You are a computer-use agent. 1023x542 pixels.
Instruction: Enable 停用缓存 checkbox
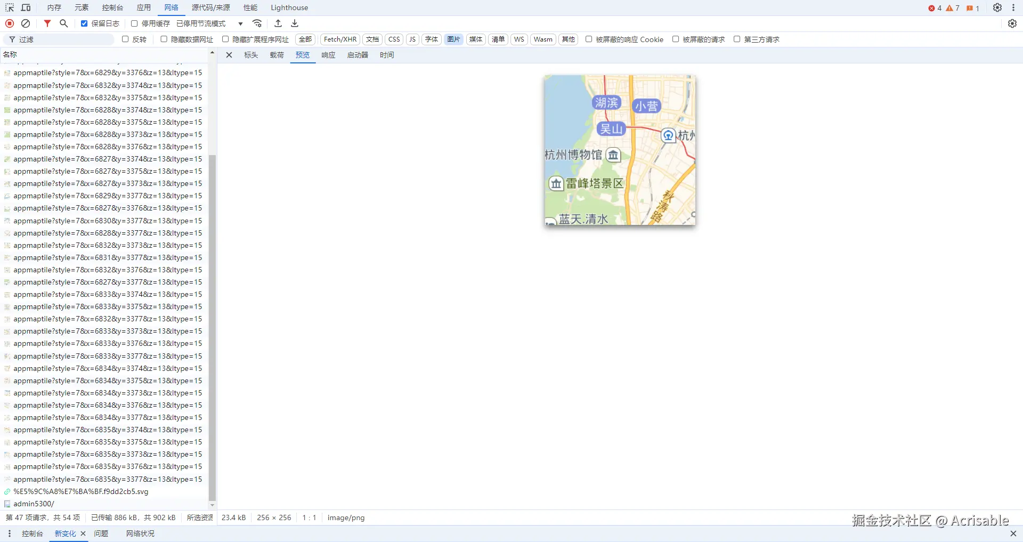coord(134,23)
